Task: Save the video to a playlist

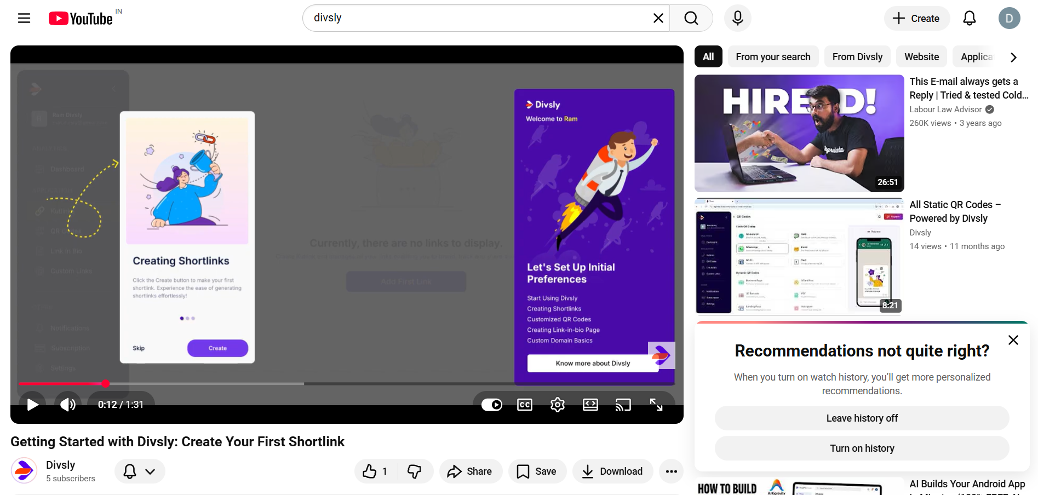Action: pos(537,471)
